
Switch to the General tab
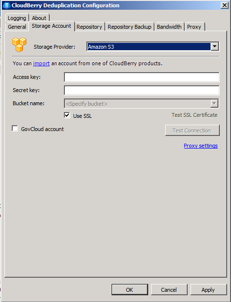[17, 27]
